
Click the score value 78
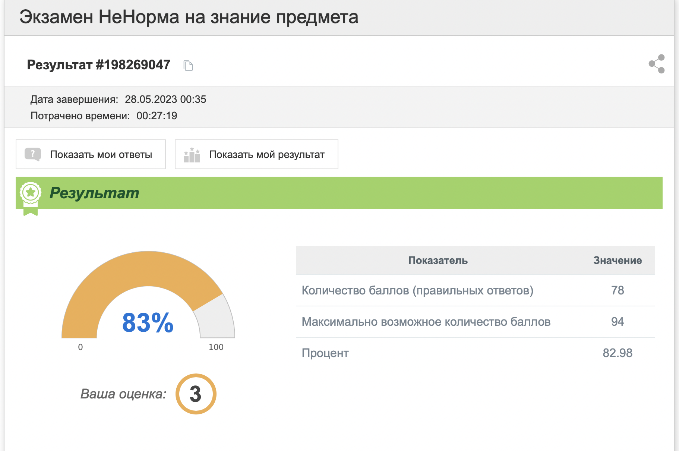click(x=618, y=291)
